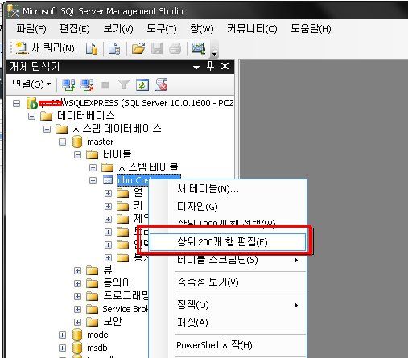
Task: Open the 도구(T) menu
Action: click(162, 29)
